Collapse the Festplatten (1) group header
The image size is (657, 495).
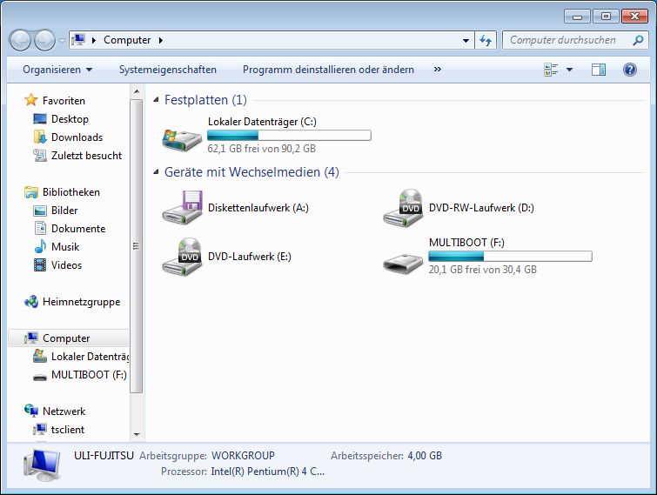157,100
